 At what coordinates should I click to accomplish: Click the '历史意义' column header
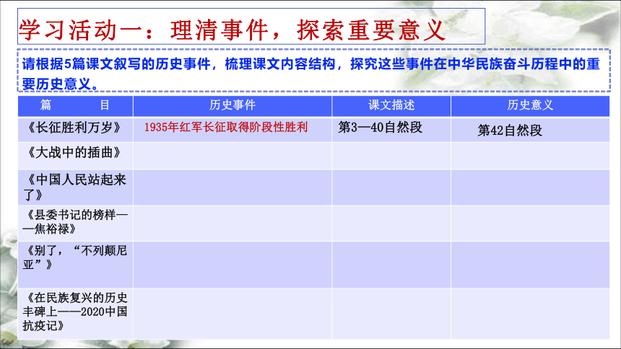(x=530, y=105)
